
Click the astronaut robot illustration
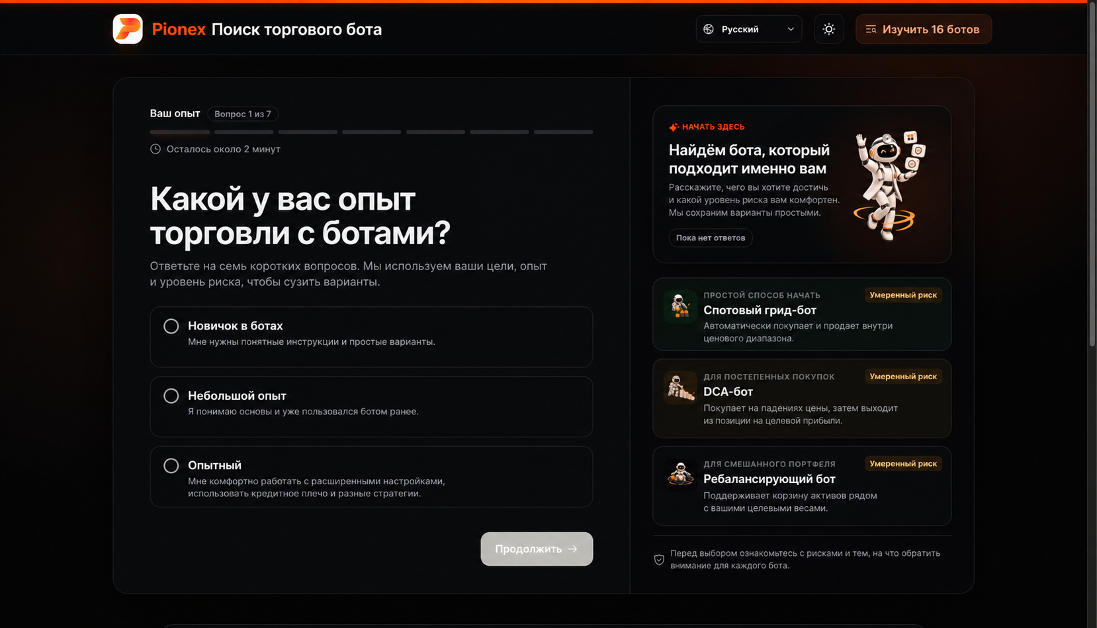pos(890,185)
